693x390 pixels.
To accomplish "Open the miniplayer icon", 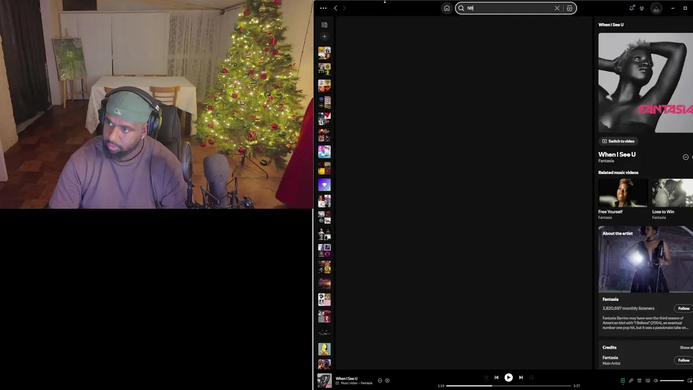I will coord(690,381).
